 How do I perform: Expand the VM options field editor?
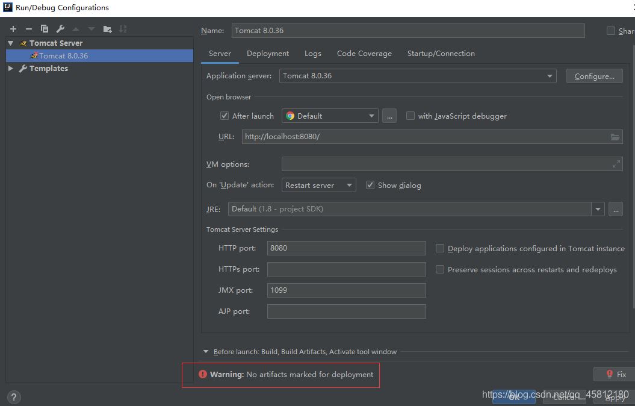click(x=615, y=163)
